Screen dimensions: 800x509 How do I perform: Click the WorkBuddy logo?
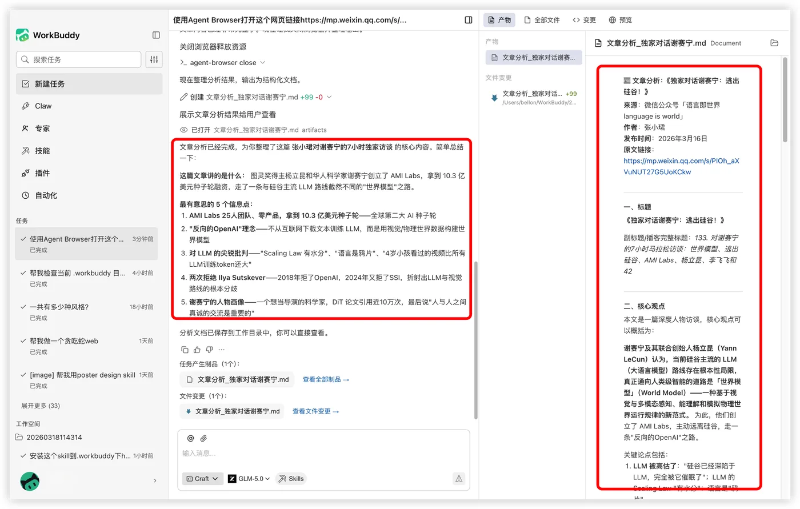22,35
